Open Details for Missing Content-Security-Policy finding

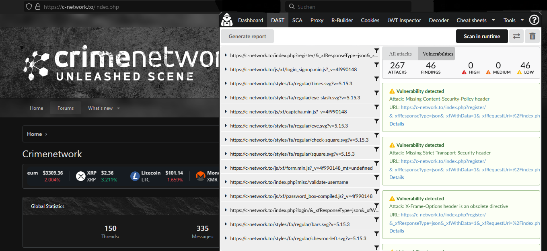click(397, 124)
